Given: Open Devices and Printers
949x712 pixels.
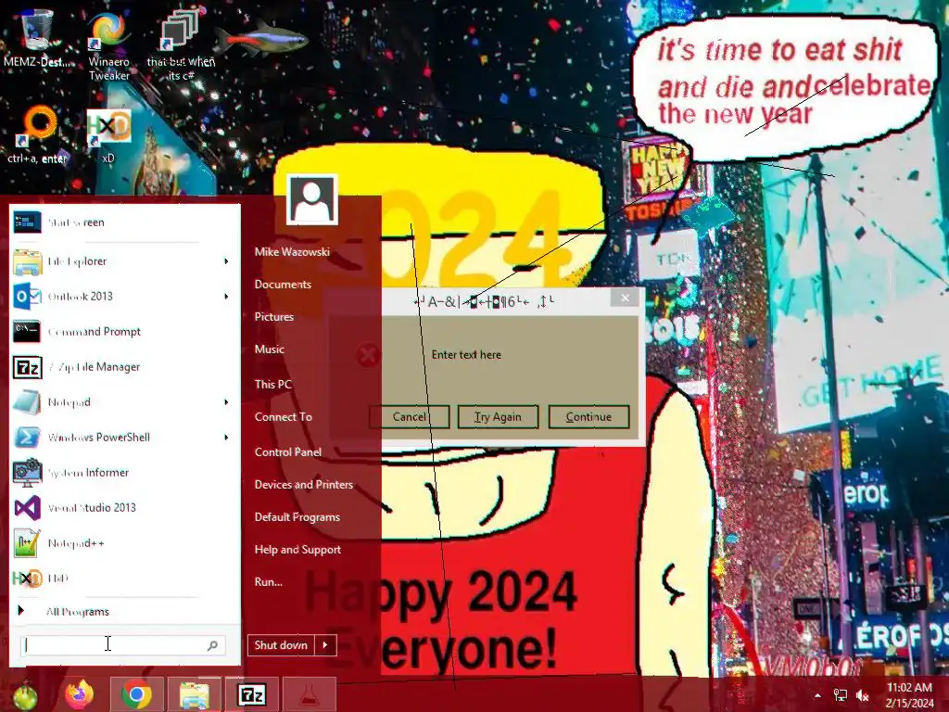Looking at the screenshot, I should point(303,485).
